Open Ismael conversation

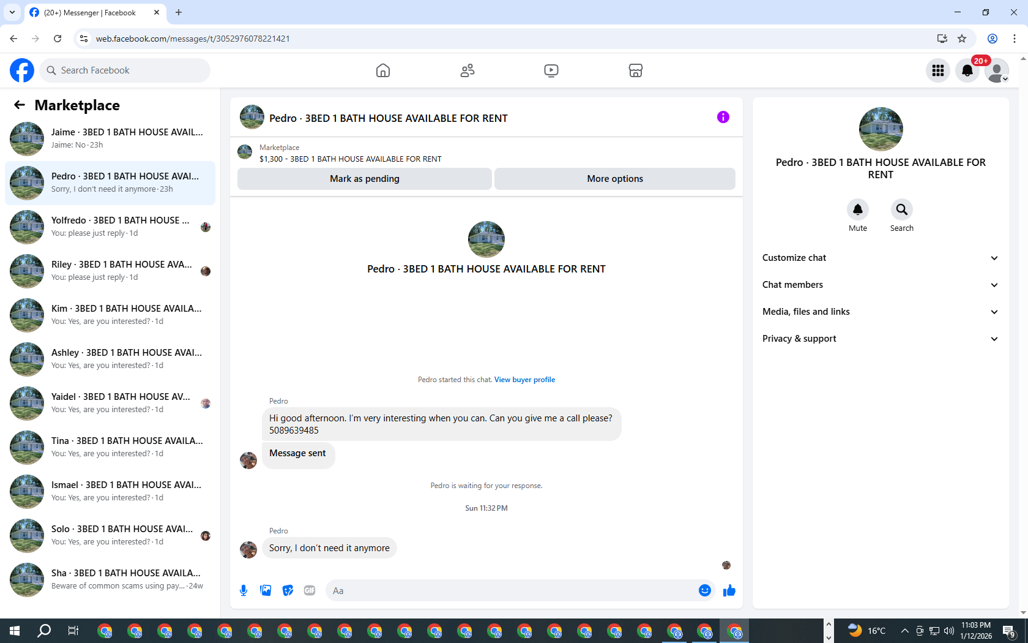click(x=110, y=491)
